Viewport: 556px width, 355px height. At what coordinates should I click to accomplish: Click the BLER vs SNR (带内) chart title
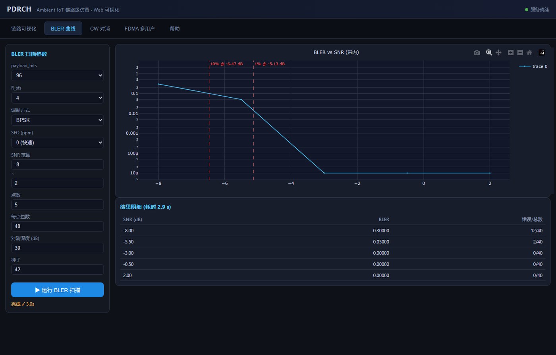point(336,52)
